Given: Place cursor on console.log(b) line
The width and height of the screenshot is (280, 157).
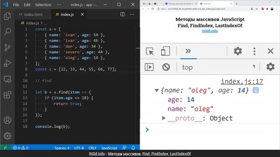Looking at the screenshot, I should tap(52, 126).
